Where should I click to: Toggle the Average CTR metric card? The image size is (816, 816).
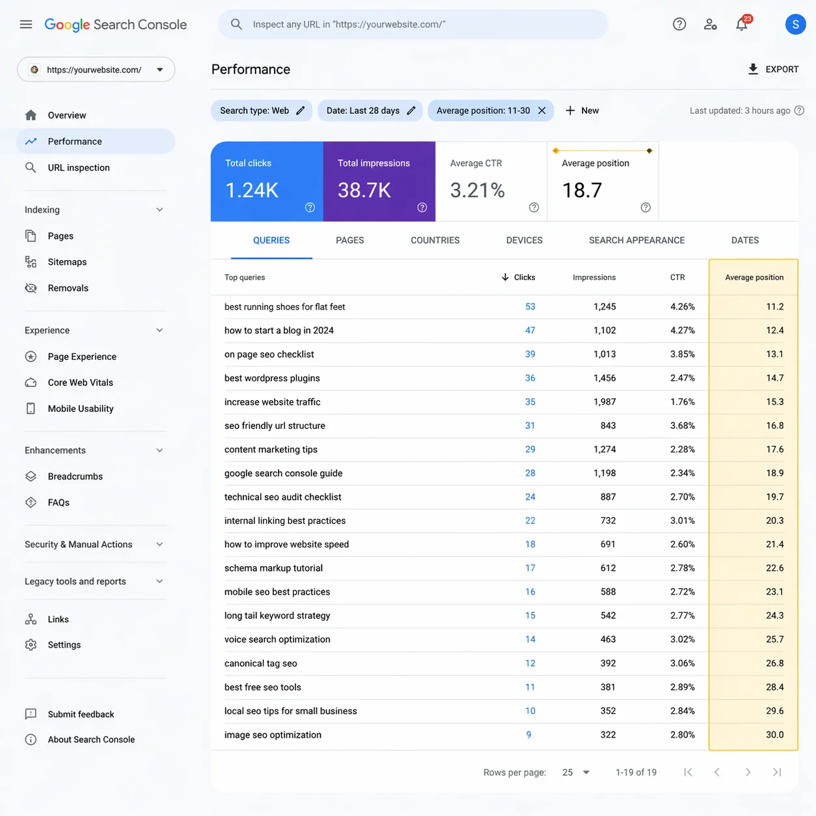pyautogui.click(x=491, y=182)
